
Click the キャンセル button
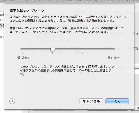[x=91, y=101]
